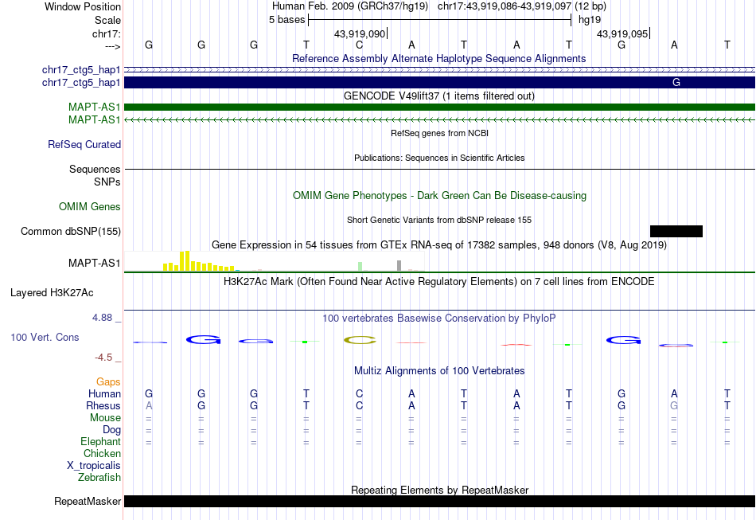Click the black Common dbSNP variant block
This screenshot has width=756, height=520.
(676, 231)
